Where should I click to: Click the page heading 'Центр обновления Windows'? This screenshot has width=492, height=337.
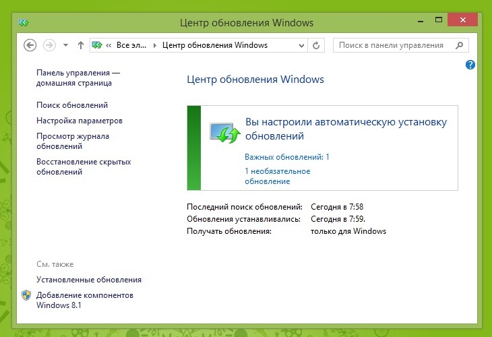tap(255, 80)
